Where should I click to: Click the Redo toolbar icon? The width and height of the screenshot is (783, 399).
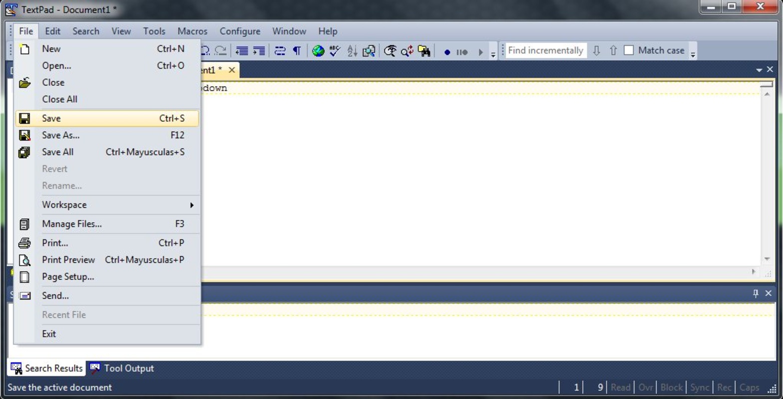[x=220, y=50]
